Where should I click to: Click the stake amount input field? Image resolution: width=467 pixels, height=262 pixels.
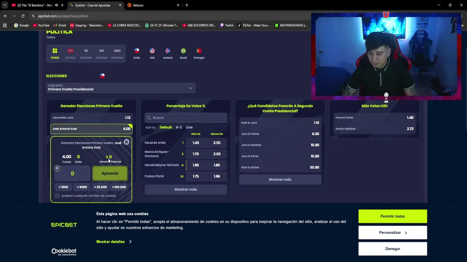pos(72,173)
